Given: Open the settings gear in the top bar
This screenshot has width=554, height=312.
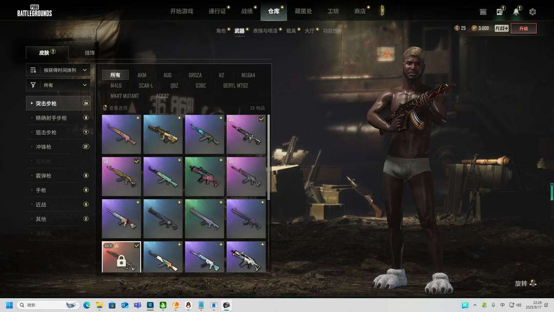Looking at the screenshot, I should (532, 12).
